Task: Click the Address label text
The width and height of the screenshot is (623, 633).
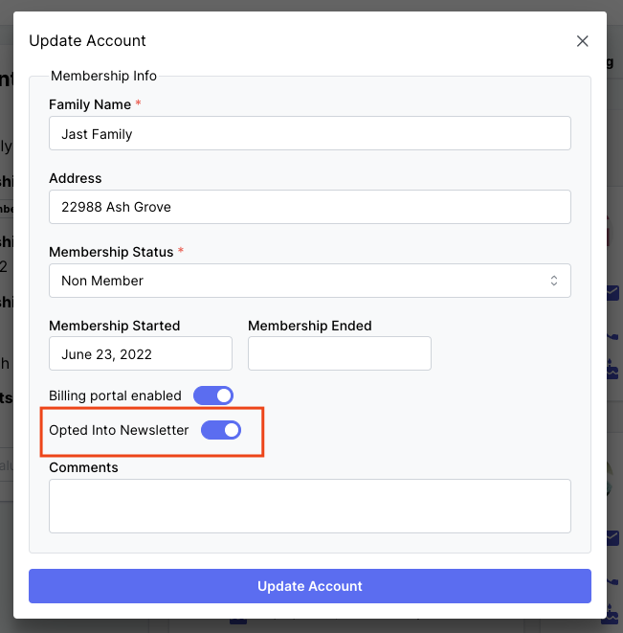Action: [x=75, y=178]
